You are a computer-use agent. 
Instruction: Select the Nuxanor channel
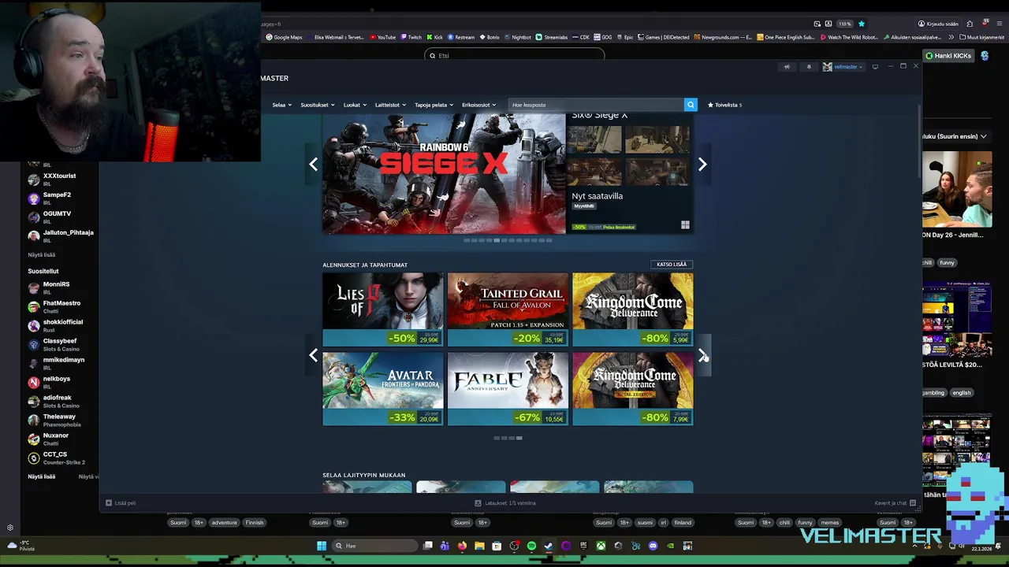click(x=59, y=439)
